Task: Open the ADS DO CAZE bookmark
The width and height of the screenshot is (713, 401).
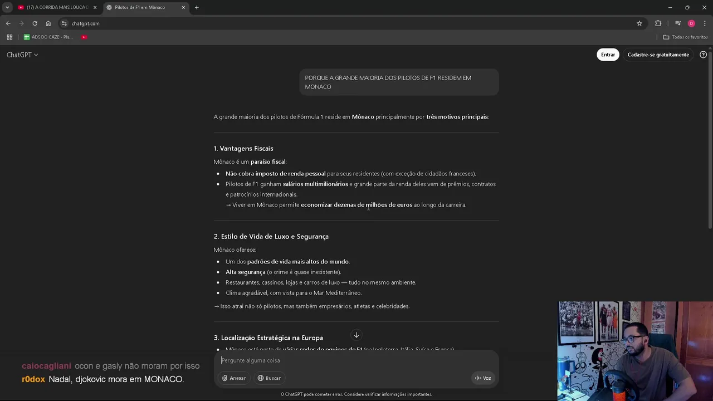Action: tap(48, 37)
